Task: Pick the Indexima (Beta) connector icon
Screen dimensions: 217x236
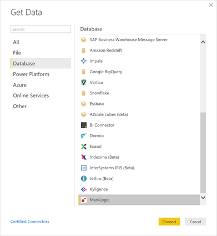Action: tap(84, 157)
